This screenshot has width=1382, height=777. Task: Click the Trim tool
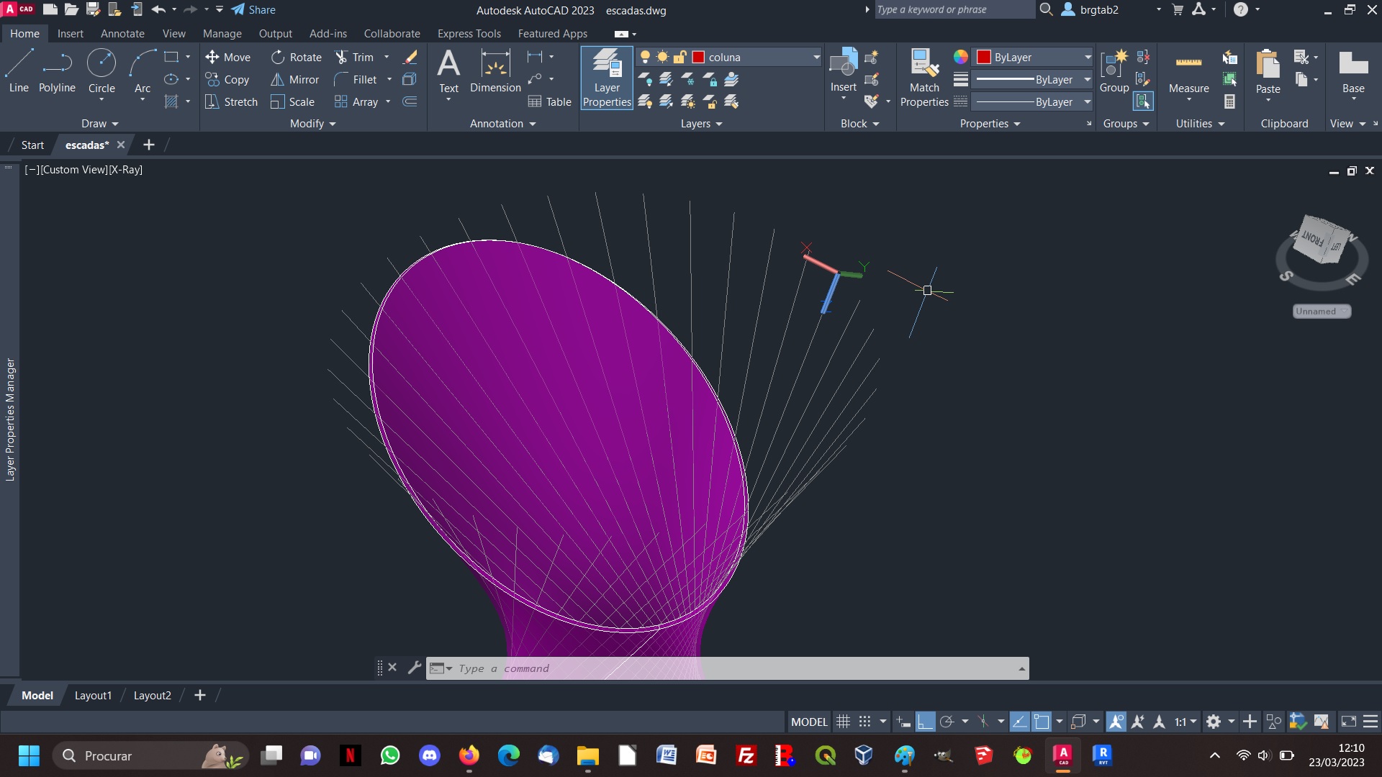355,57
